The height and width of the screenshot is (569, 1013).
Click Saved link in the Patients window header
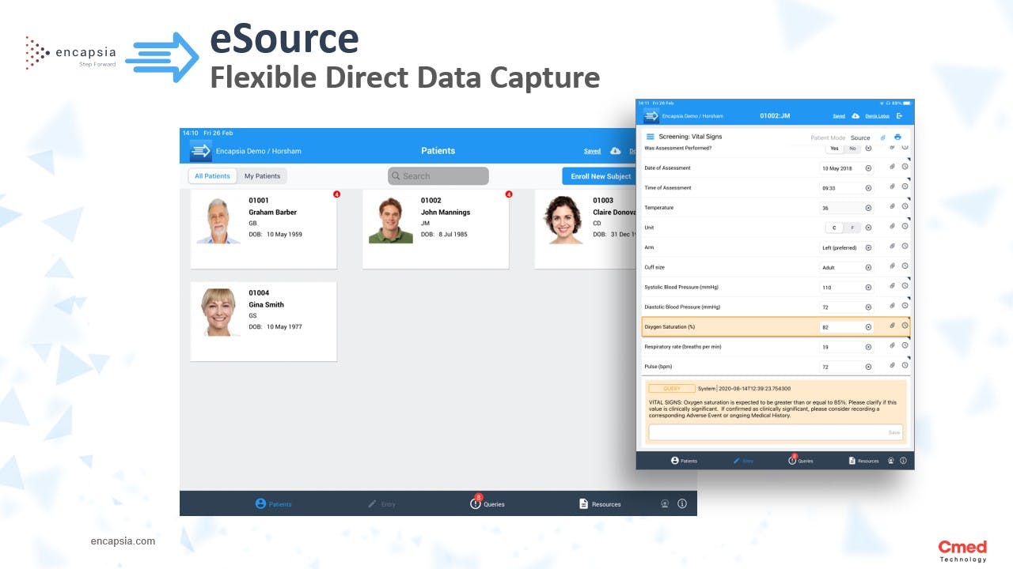pos(592,151)
